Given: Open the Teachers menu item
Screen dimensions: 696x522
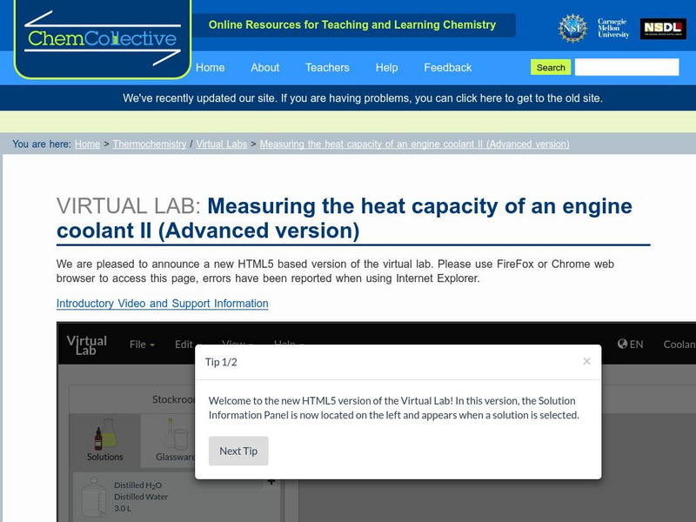Looking at the screenshot, I should tap(327, 67).
